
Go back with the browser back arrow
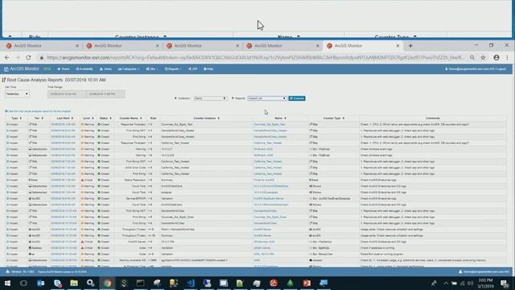coord(7,57)
